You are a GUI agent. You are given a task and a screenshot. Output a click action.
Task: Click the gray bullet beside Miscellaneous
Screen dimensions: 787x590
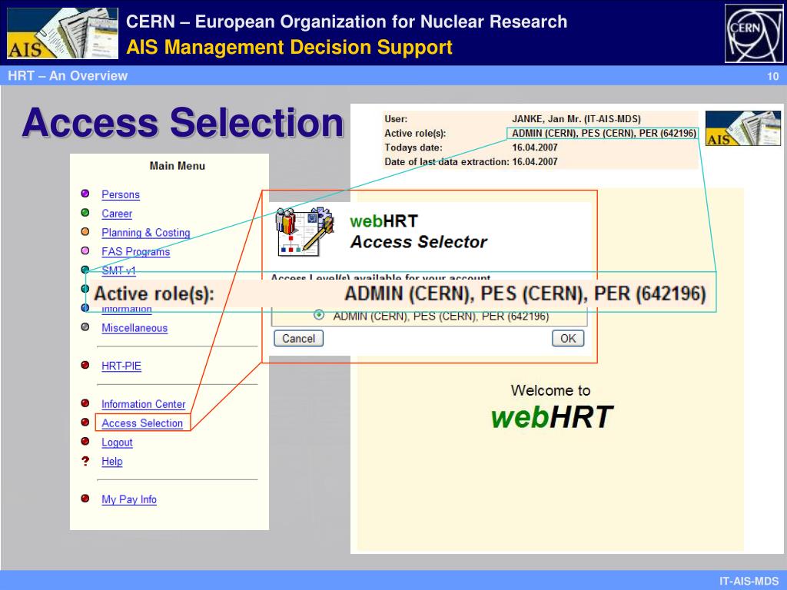pos(85,327)
